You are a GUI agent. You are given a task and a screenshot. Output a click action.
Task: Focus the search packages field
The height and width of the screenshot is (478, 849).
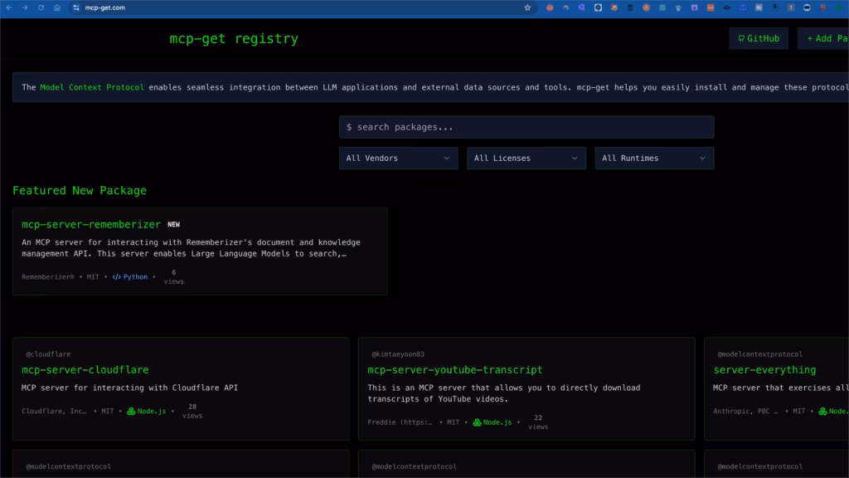[x=526, y=127]
